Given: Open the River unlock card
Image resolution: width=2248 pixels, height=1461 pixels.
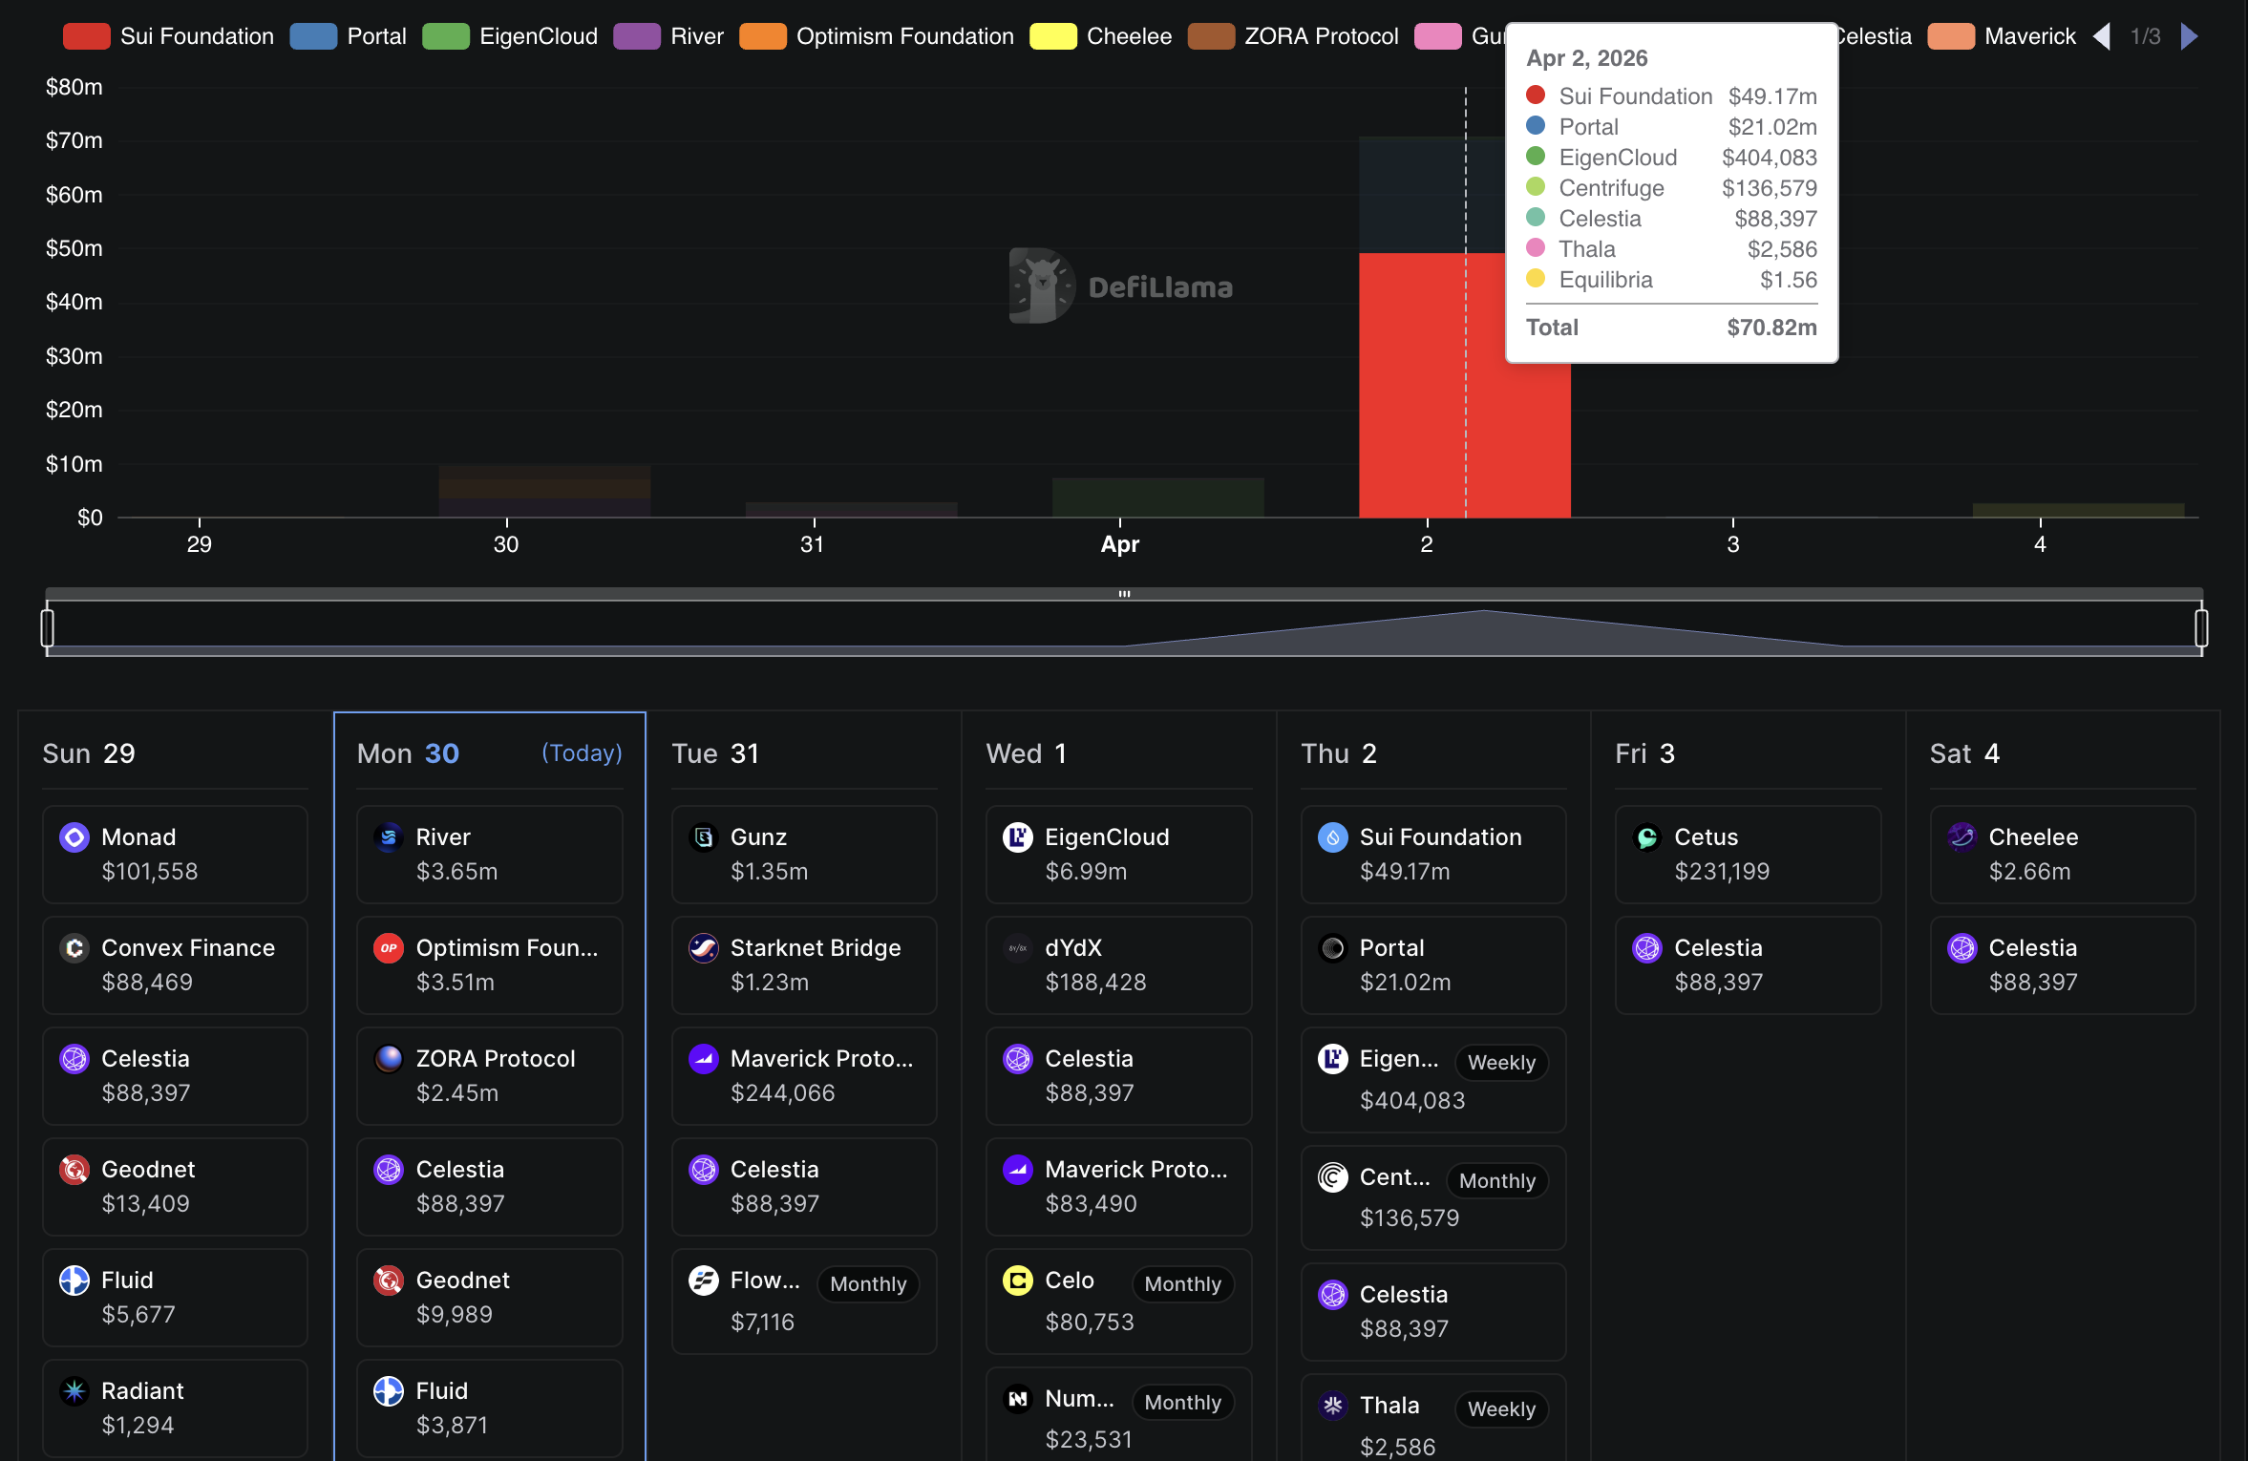Looking at the screenshot, I should coord(489,854).
